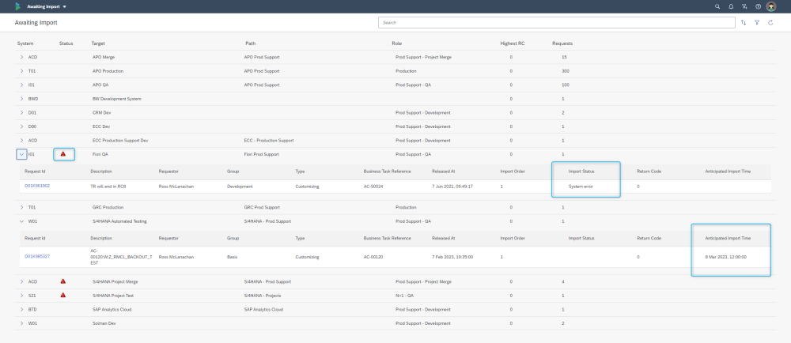Select the AC-50024 business task reference
Image resolution: width=791 pixels, height=343 pixels.
click(x=374, y=187)
